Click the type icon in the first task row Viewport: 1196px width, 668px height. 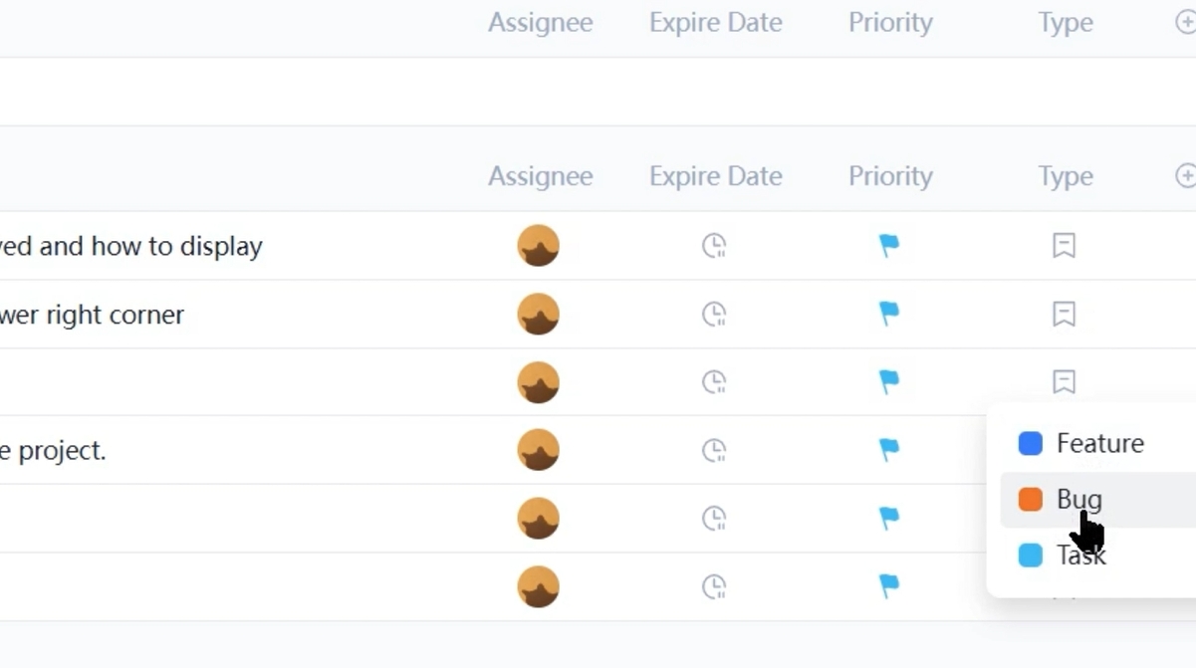[x=1064, y=246]
